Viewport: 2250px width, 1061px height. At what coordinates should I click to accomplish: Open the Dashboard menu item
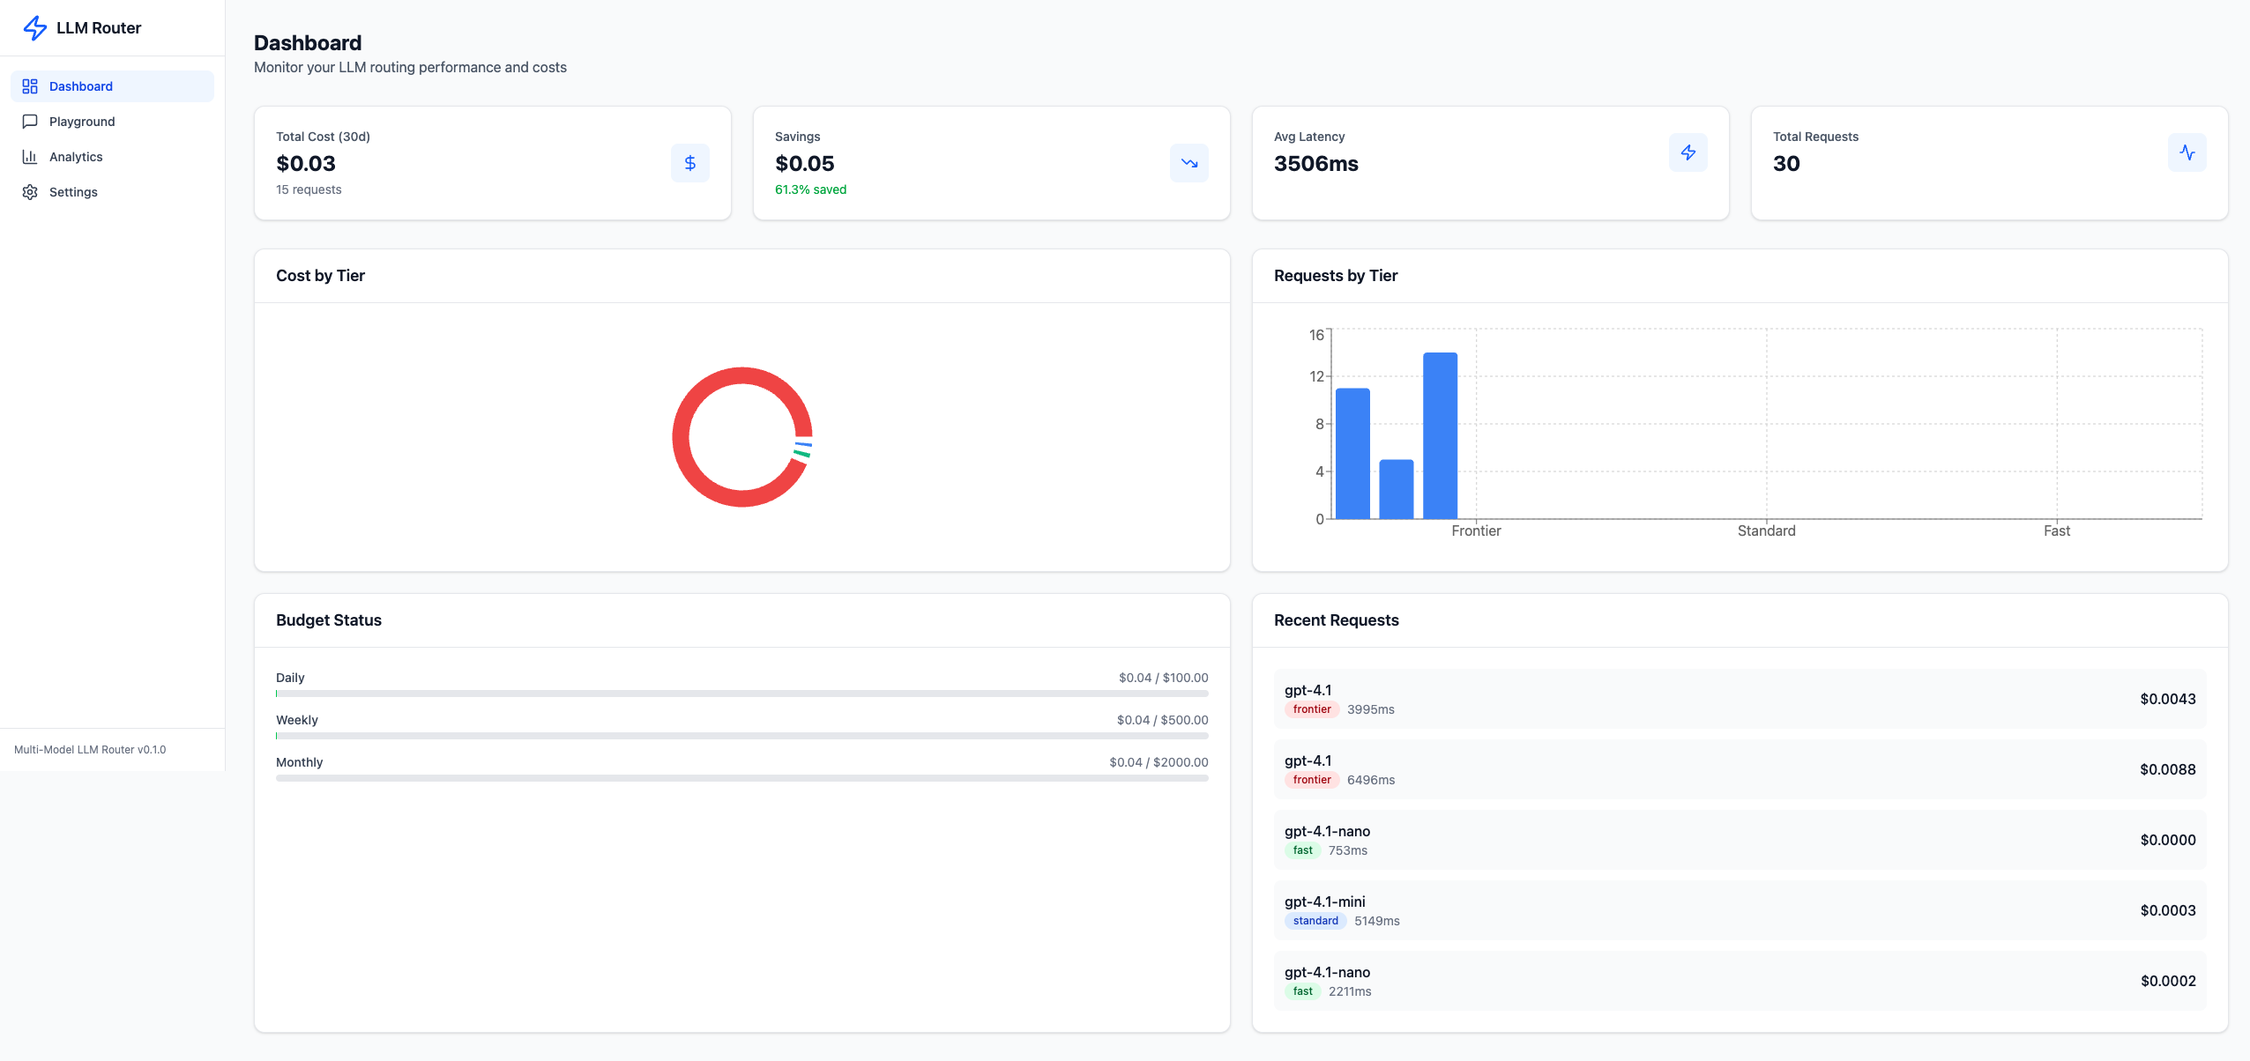tap(112, 86)
